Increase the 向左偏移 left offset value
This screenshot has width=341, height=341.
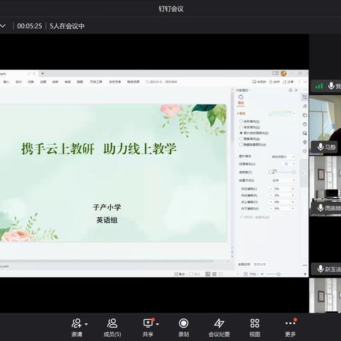[x=293, y=189]
